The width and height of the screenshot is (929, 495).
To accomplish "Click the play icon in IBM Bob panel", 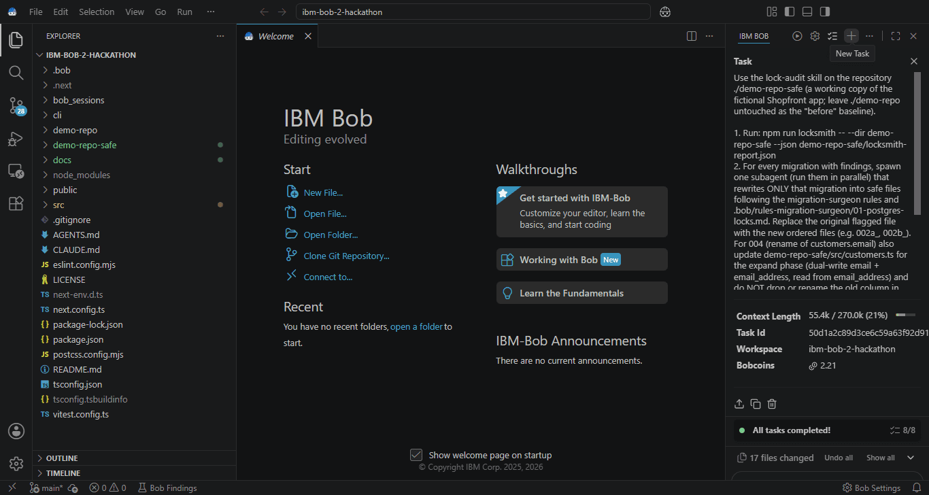I will coord(797,36).
